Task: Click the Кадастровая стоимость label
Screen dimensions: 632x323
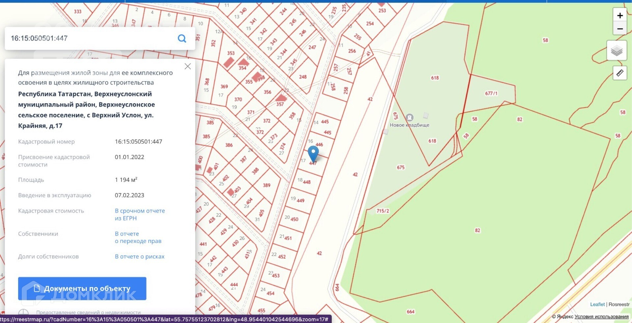Action: pos(51,211)
